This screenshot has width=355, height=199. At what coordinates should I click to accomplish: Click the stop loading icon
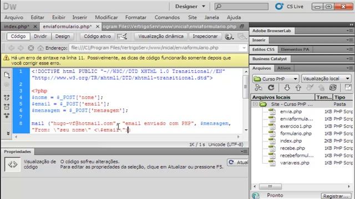click(x=31, y=48)
